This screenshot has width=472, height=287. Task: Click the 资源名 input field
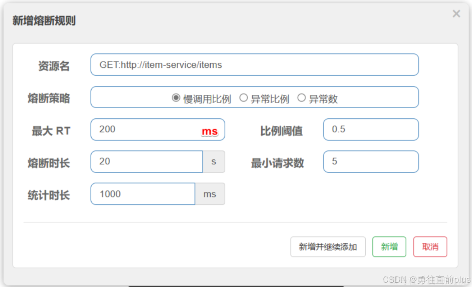[x=255, y=65]
